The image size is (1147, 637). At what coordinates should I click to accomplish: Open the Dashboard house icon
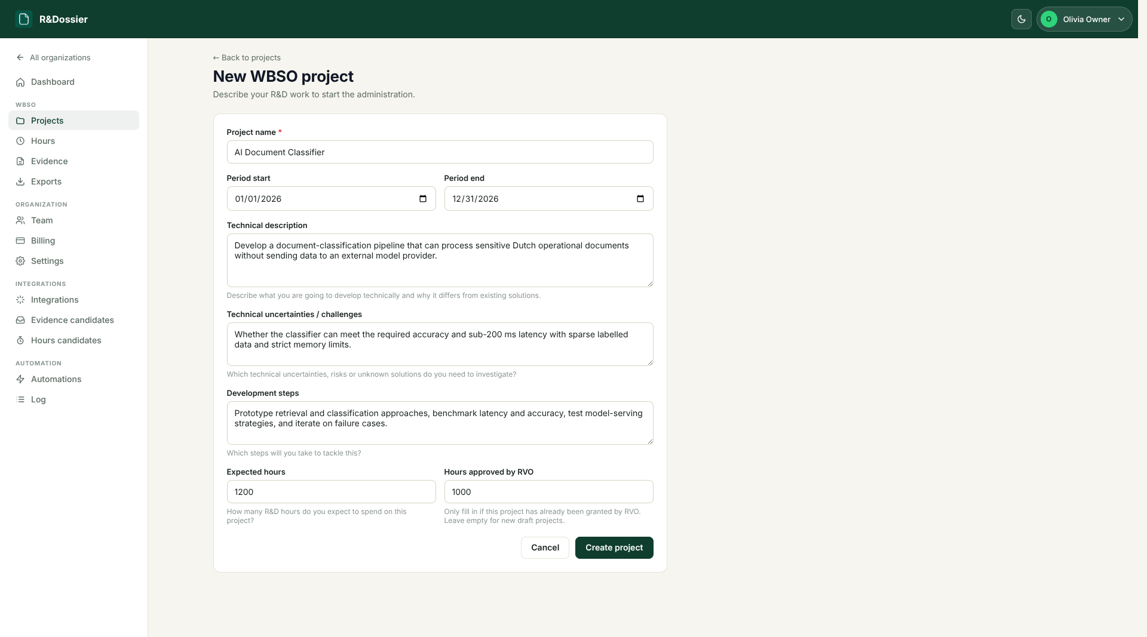click(20, 82)
